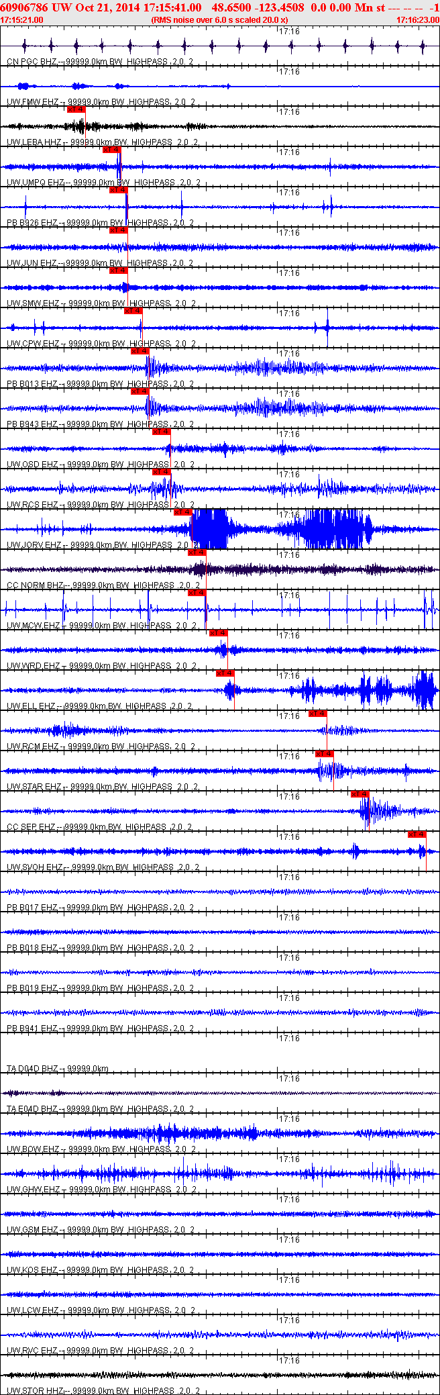Select the red pick flag on UMPQ EHZ trace
The width and height of the screenshot is (440, 1395).
coord(111,150)
